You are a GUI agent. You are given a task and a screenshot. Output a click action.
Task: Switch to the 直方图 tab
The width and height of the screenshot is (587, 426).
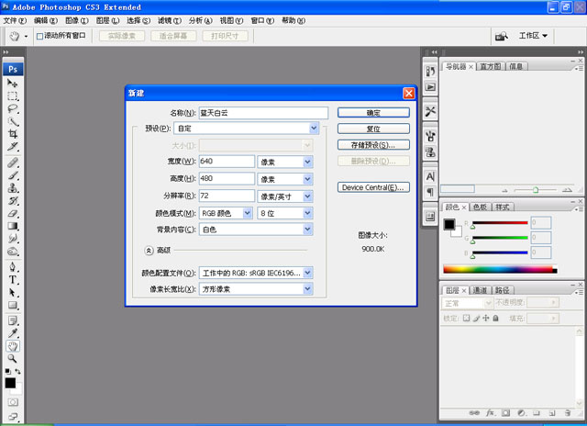491,66
